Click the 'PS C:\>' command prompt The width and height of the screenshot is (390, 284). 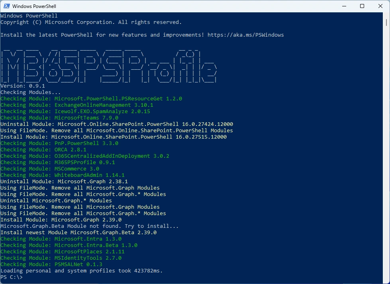tap(12, 277)
